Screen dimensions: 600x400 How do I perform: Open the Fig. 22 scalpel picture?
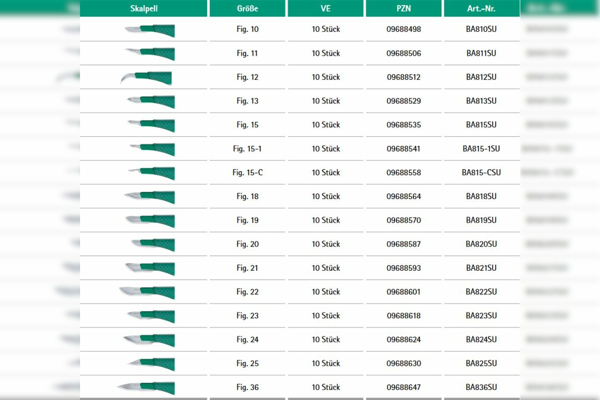tap(147, 292)
